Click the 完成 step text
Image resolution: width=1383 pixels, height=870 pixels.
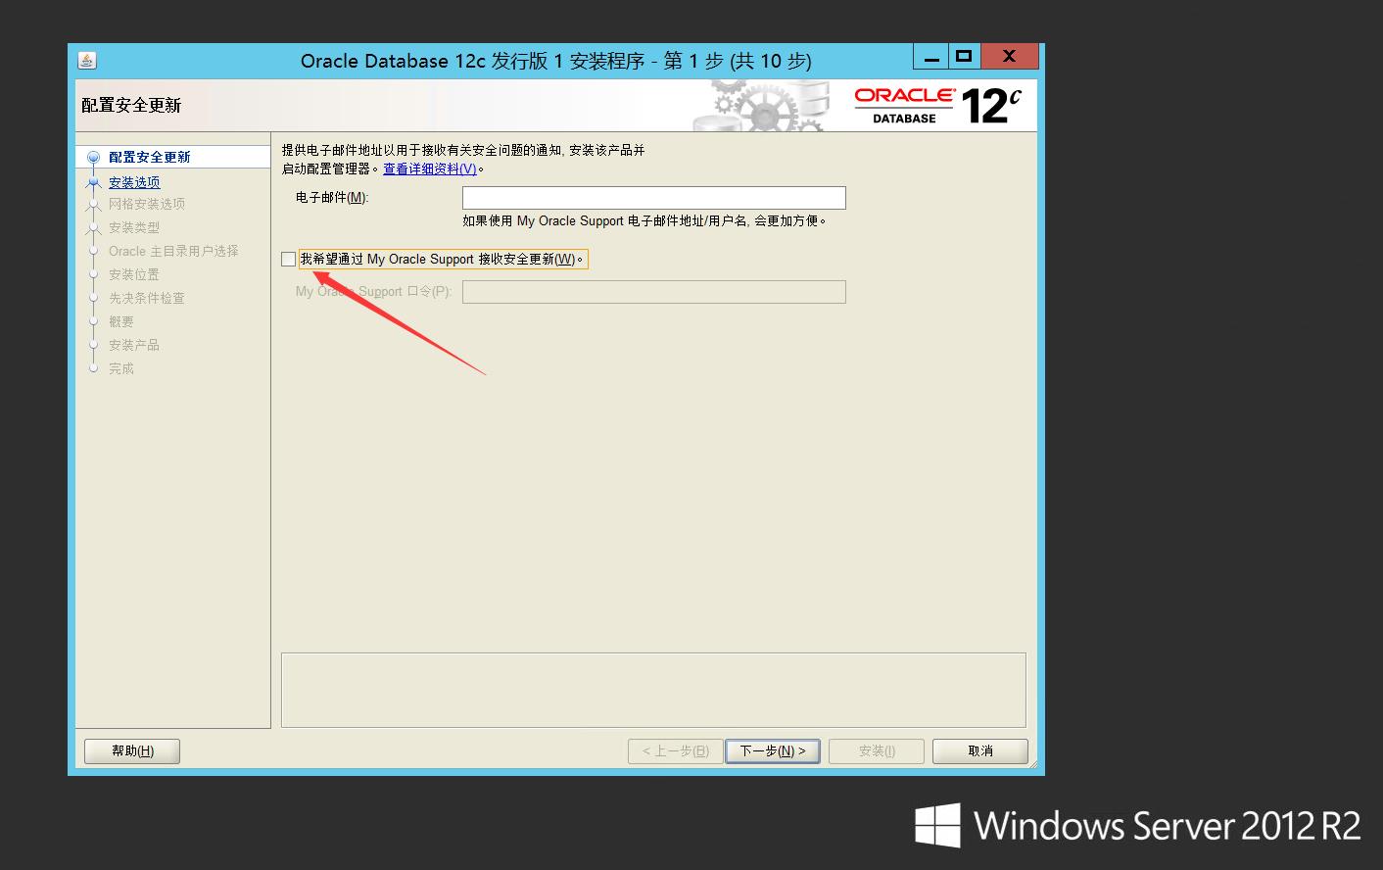pyautogui.click(x=121, y=368)
